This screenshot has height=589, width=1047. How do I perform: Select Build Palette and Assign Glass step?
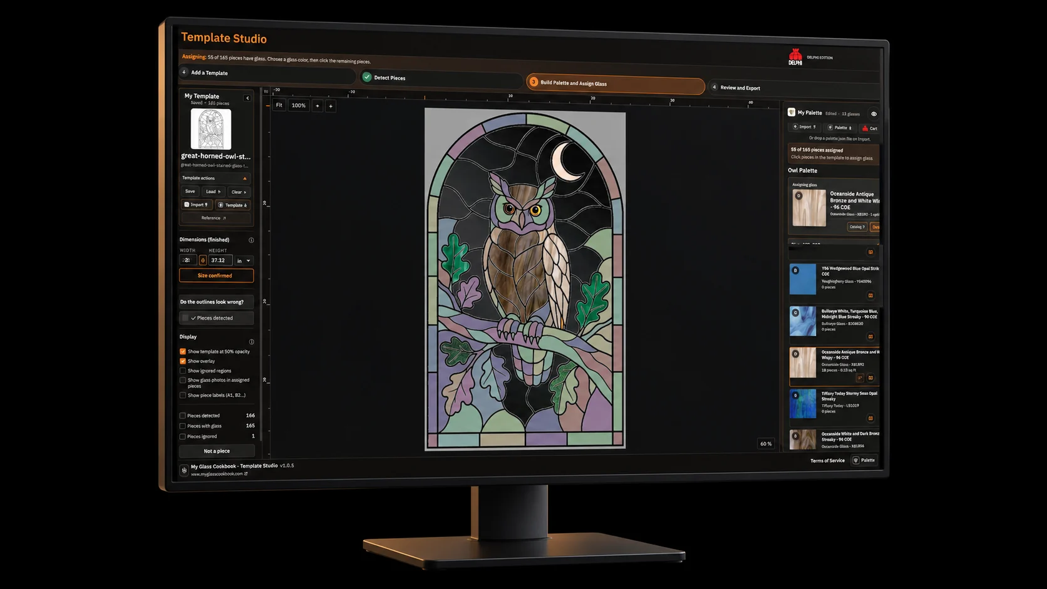pos(616,84)
